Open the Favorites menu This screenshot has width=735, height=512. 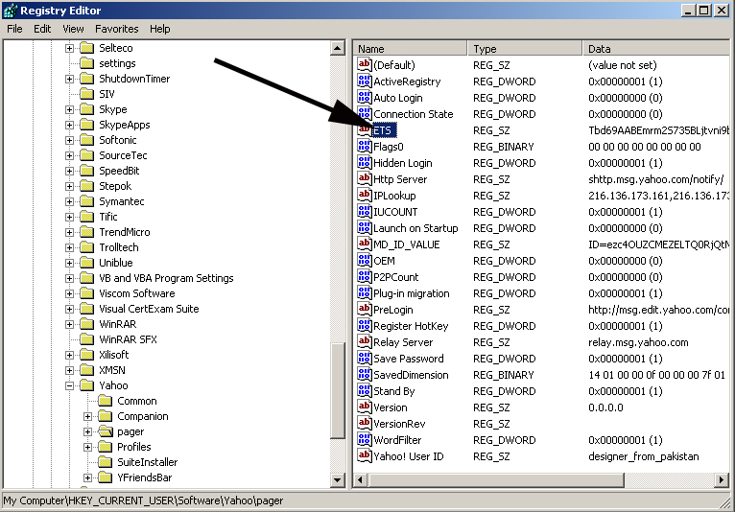point(116,29)
